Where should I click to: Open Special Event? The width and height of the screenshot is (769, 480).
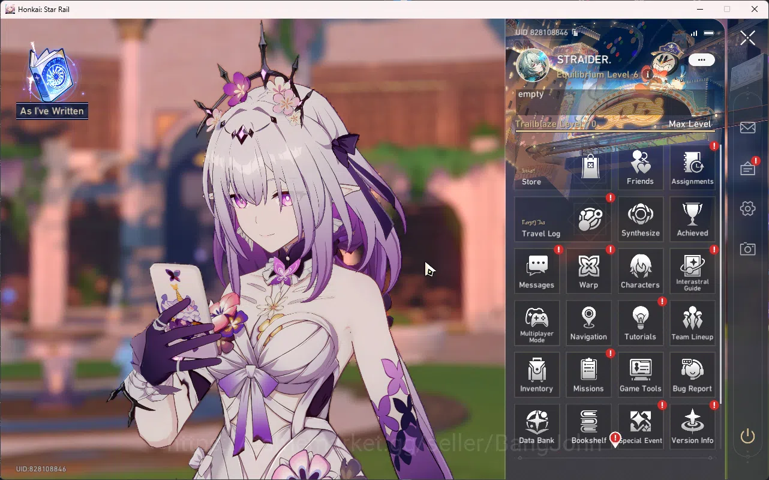point(640,426)
